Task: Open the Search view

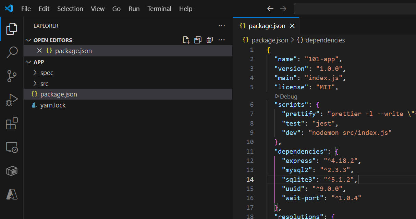Action: coord(12,52)
